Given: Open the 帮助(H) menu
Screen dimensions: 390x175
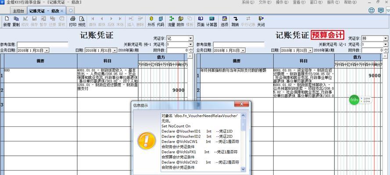Looking at the screenshot, I should pos(350,2).
